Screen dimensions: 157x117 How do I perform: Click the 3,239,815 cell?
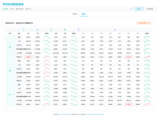28,77
